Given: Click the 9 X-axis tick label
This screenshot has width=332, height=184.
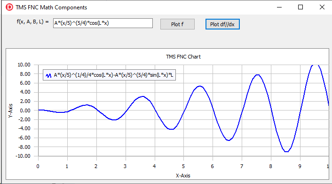Looking at the screenshot, I should click(x=300, y=166).
